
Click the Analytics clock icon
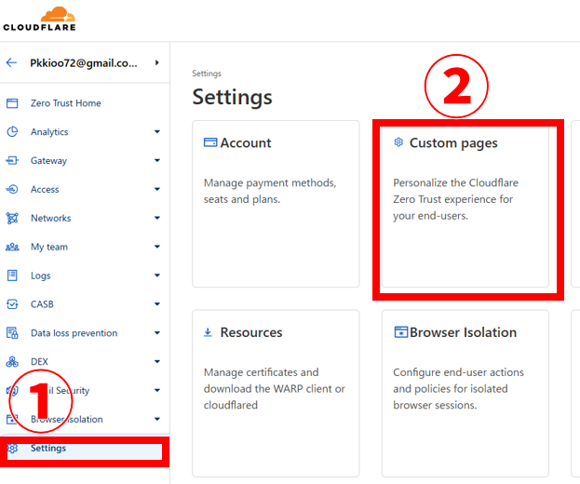[x=12, y=132]
